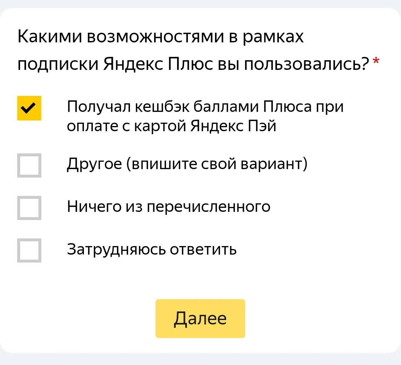The image size is (401, 365).
Task: Click the black checkmark icon in yellow box
Action: tap(28, 108)
